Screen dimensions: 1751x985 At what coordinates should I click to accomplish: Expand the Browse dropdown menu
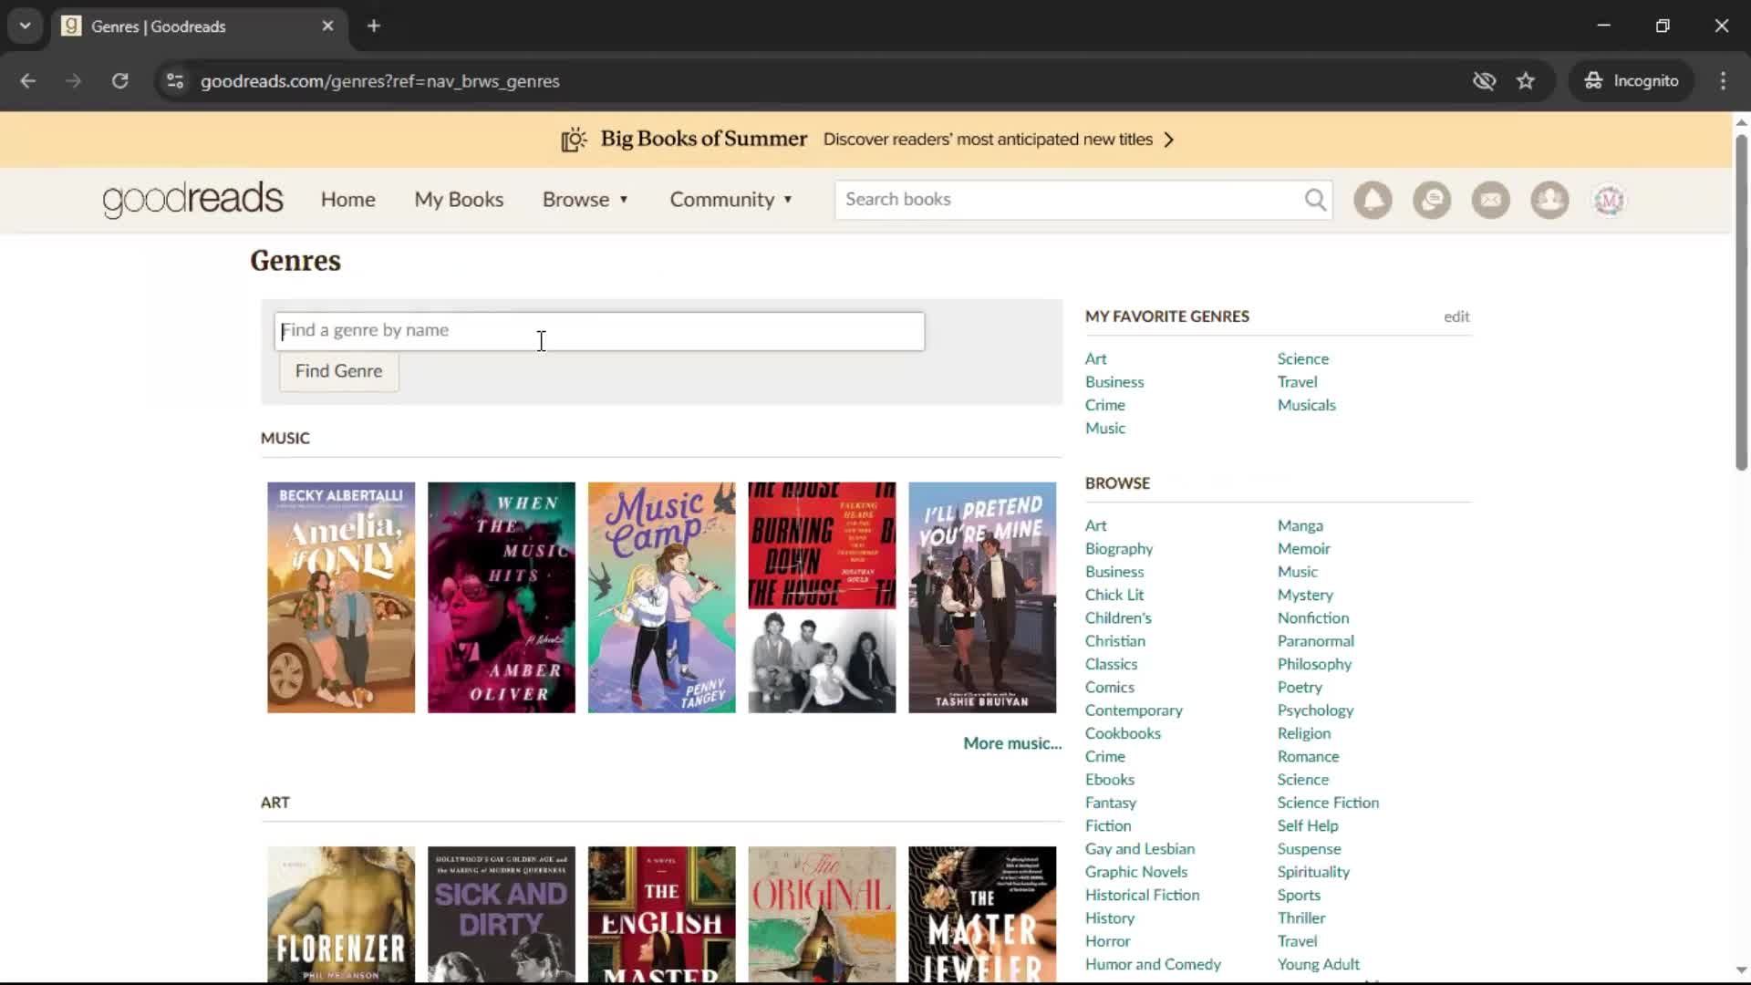click(x=585, y=200)
